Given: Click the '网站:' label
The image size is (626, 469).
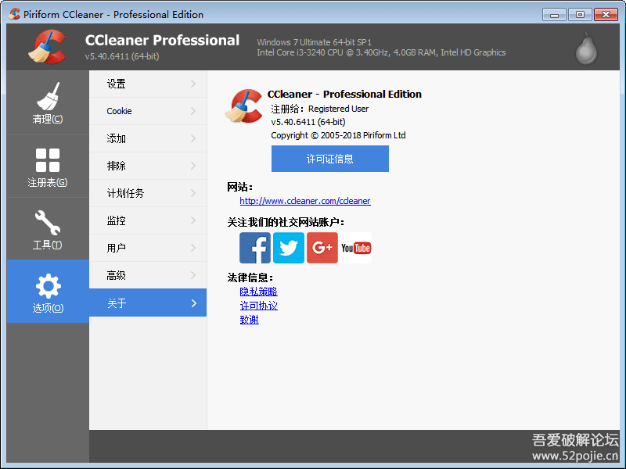Looking at the screenshot, I should 240,187.
